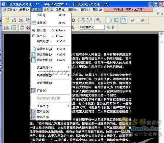Image resolution: width=164 pixels, height=143 pixels.
Task: Click the PDF批注 advertisement banner
Action: pos(128,10)
